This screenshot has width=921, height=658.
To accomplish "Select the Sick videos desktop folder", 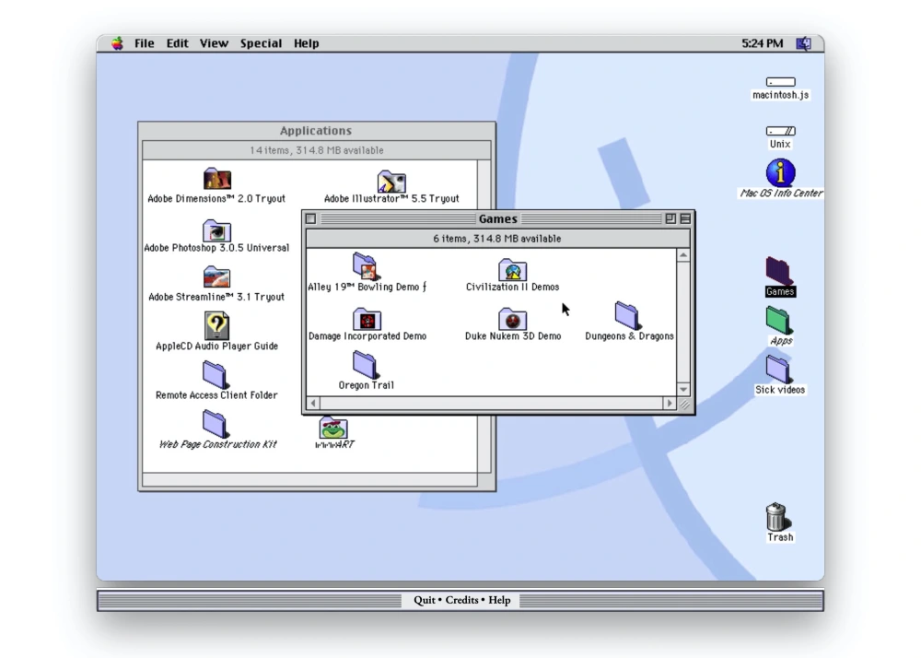I will point(778,370).
